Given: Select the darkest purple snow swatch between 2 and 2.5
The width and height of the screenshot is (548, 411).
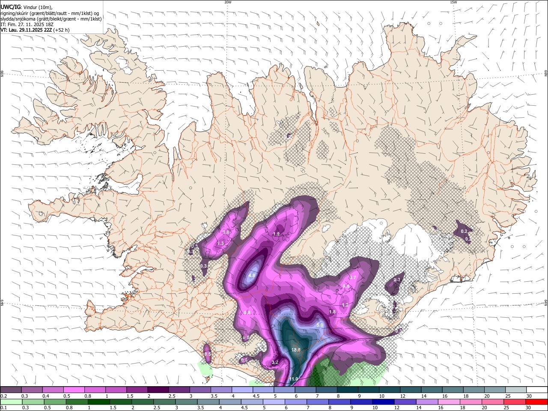Looking at the screenshot, I should (x=158, y=390).
